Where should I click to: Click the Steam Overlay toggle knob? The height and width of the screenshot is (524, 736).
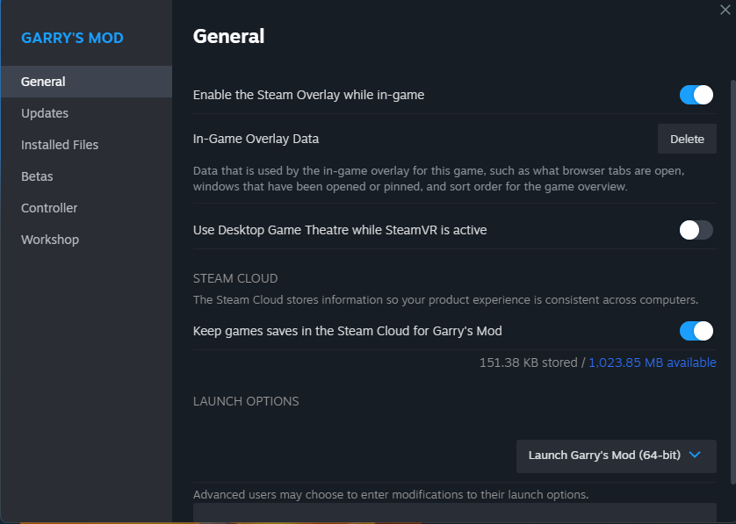coord(703,94)
